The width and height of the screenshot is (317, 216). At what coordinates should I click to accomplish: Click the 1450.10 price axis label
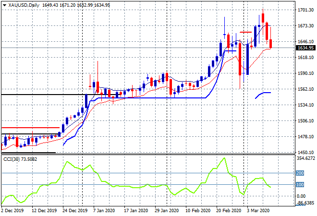(x=305, y=152)
